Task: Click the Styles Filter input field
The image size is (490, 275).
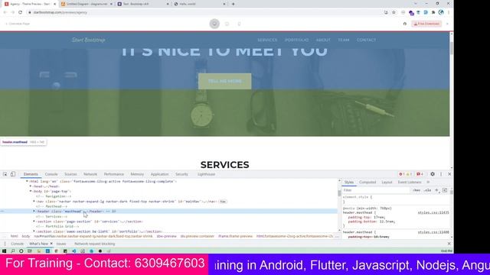Action: [x=375, y=190]
